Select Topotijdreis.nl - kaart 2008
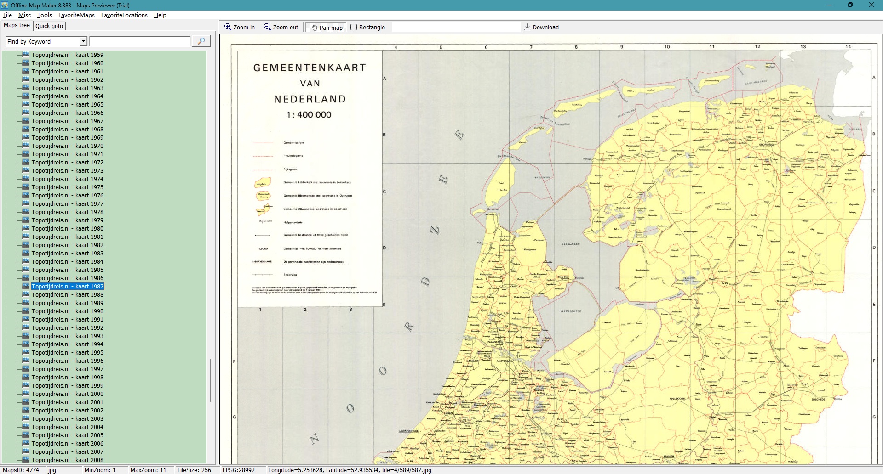 67,460
